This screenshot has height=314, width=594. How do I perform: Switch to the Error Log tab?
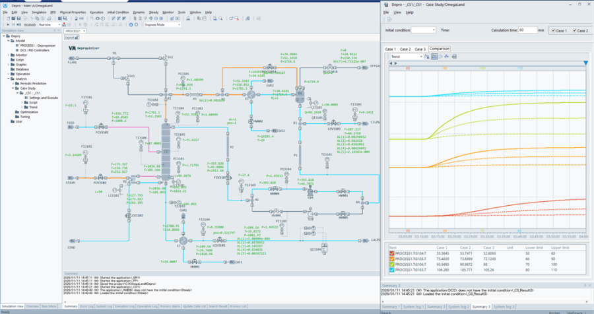(87, 306)
